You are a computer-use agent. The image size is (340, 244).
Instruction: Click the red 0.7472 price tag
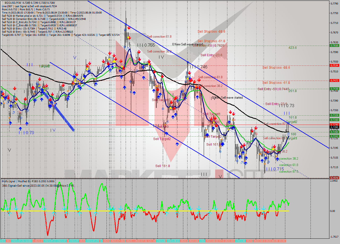pyautogui.click(x=334, y=80)
